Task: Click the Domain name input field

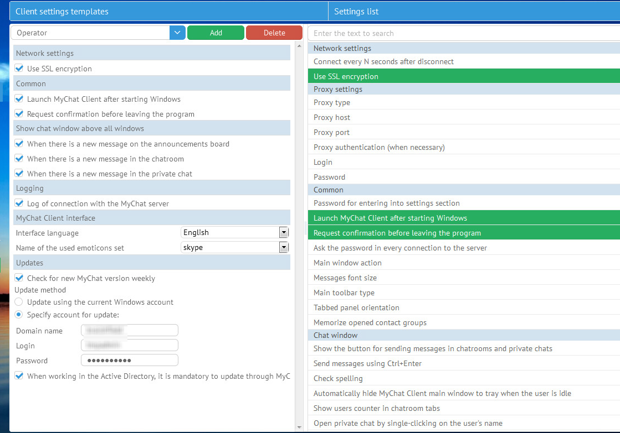Action: (x=130, y=331)
